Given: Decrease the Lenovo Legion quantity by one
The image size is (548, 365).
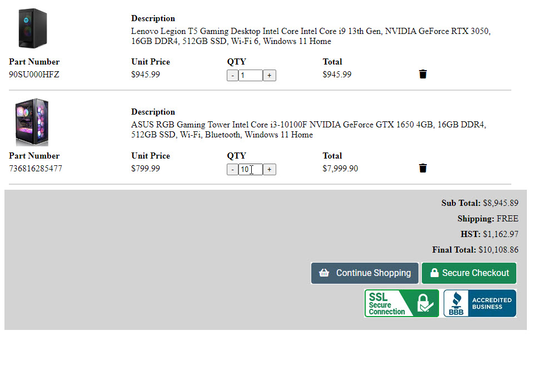Looking at the screenshot, I should (232, 75).
